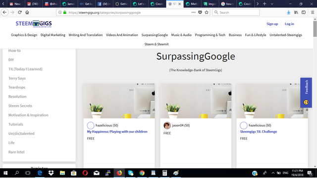The height and width of the screenshot is (187, 317).
Task: Click the SteemGigs logo
Action: click(34, 24)
